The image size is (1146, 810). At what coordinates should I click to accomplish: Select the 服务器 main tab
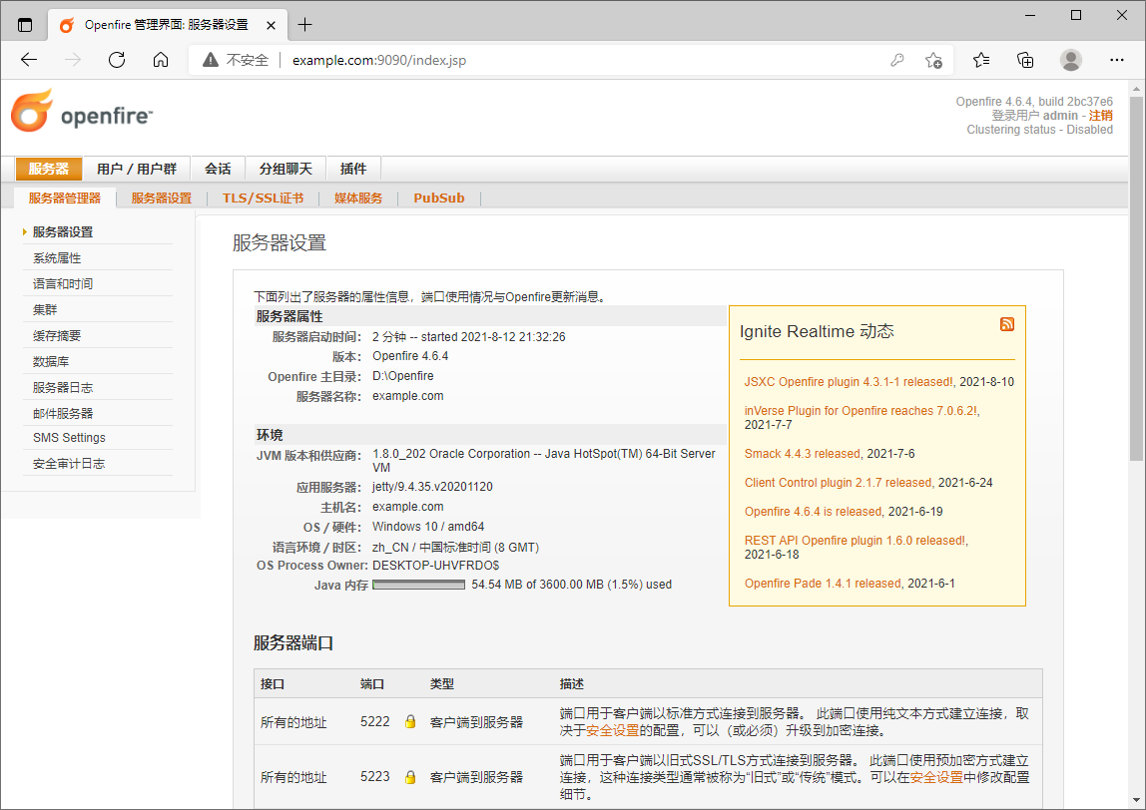48,169
